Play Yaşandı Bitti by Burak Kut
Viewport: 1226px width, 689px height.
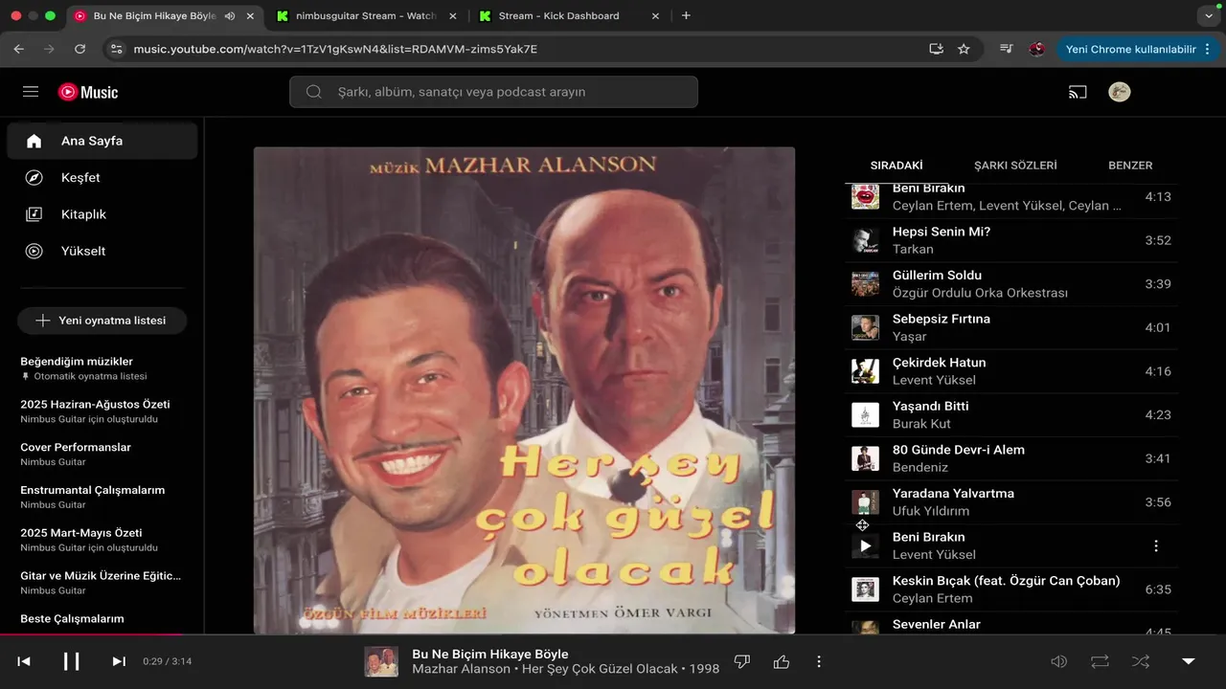[x=1011, y=415]
